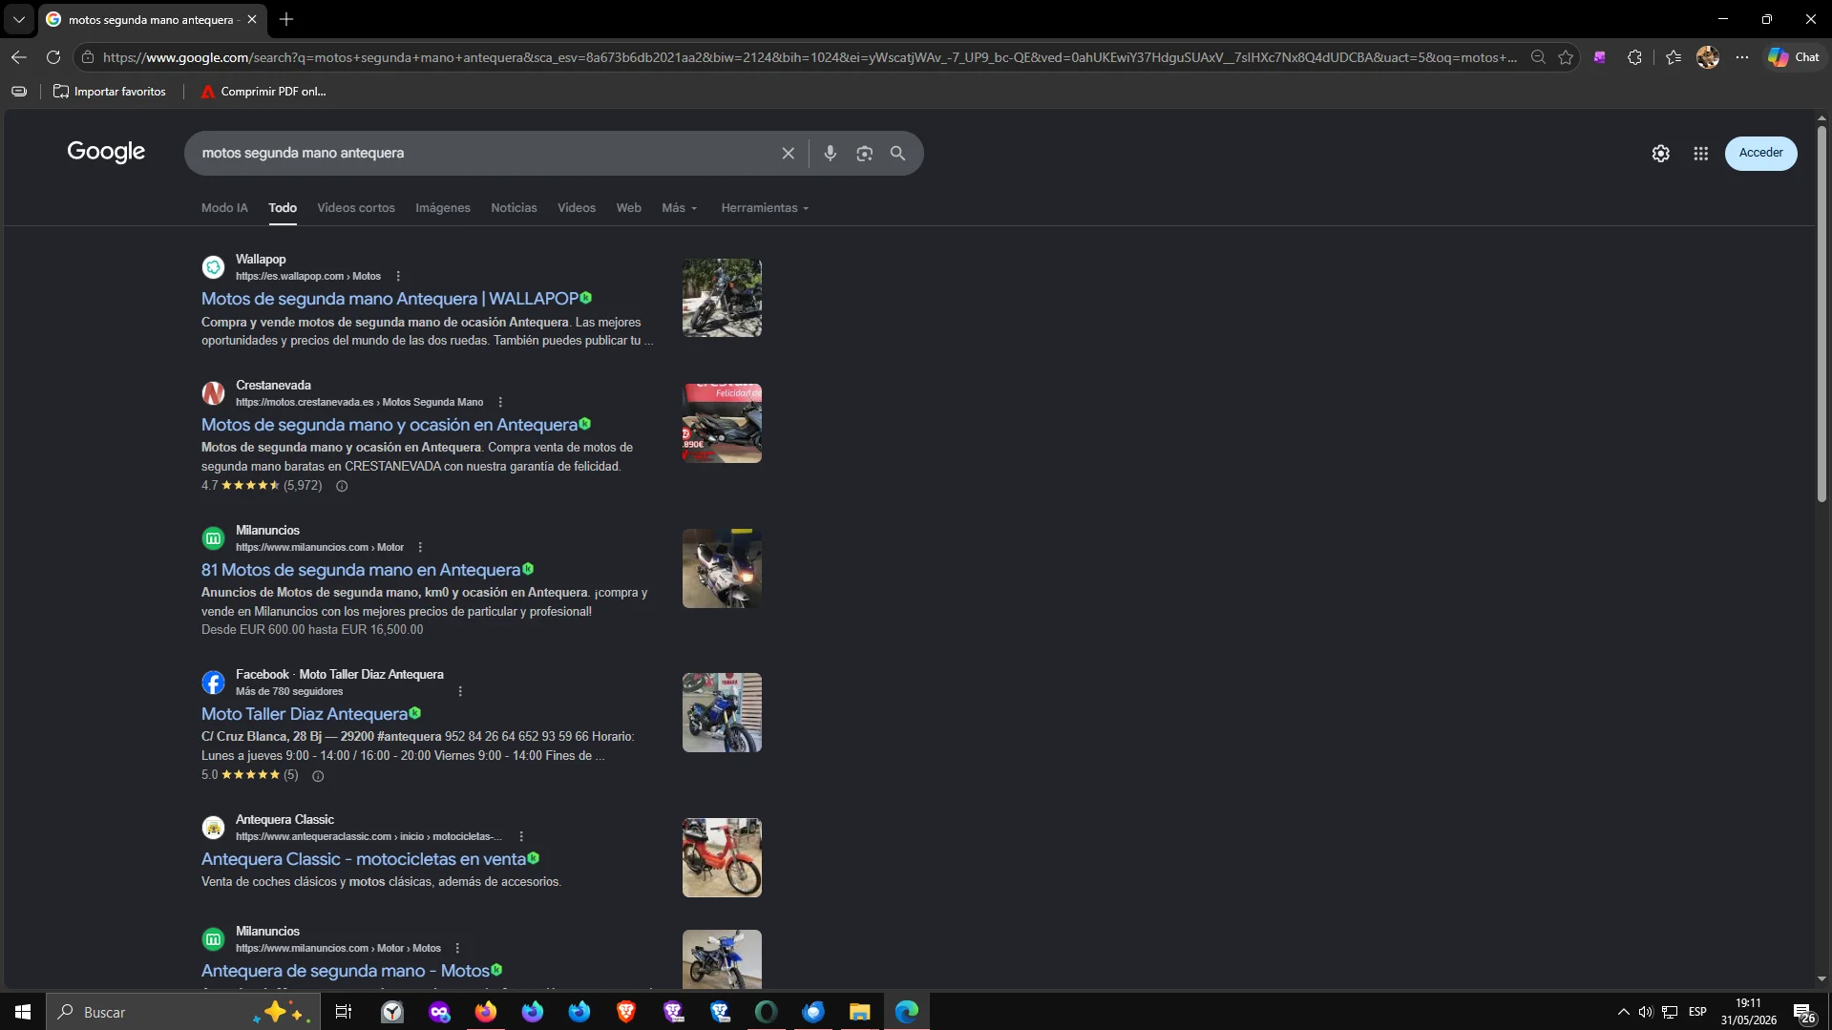Open zoom magnifier icon in address bar
The width and height of the screenshot is (1832, 1030).
pyautogui.click(x=1538, y=57)
